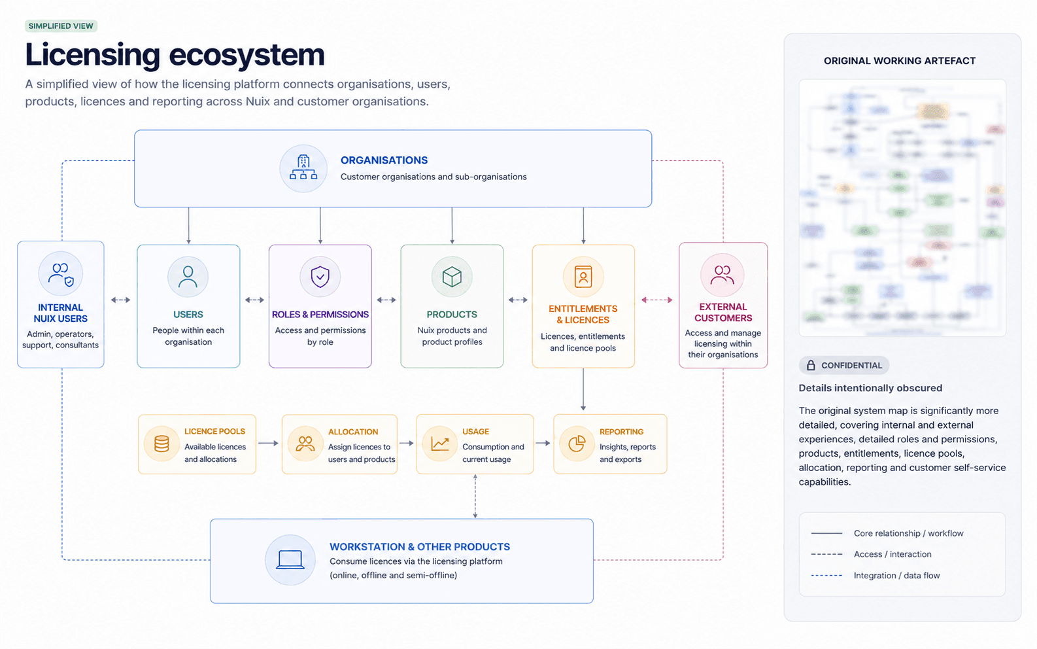The width and height of the screenshot is (1037, 649).
Task: Click the paragraph 'The original system map'
Action: [x=902, y=446]
